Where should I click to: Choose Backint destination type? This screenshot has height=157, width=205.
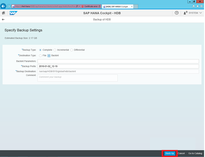[49, 56]
